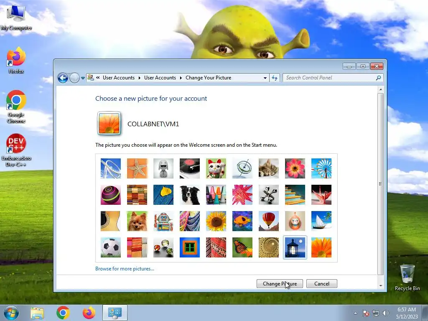Choose the hot air balloon picture

tap(269, 221)
